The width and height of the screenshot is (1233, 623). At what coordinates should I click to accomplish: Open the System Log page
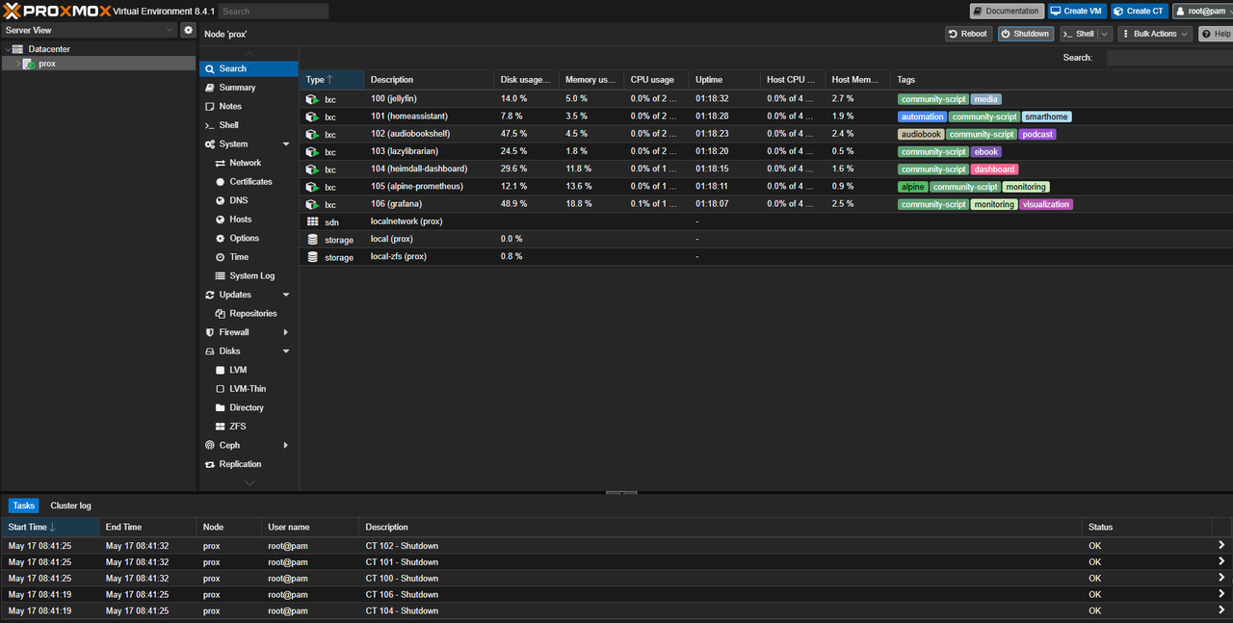pos(251,275)
